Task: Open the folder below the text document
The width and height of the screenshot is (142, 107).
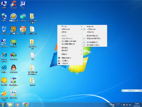Action: [x=32, y=70]
